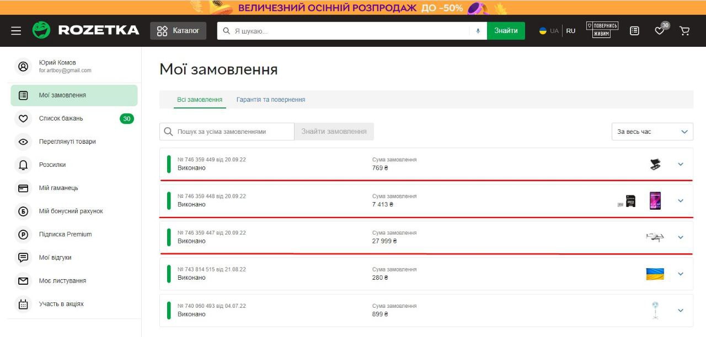Expand order № 740 060 493 details
This screenshot has height=337, width=706.
pos(680,311)
